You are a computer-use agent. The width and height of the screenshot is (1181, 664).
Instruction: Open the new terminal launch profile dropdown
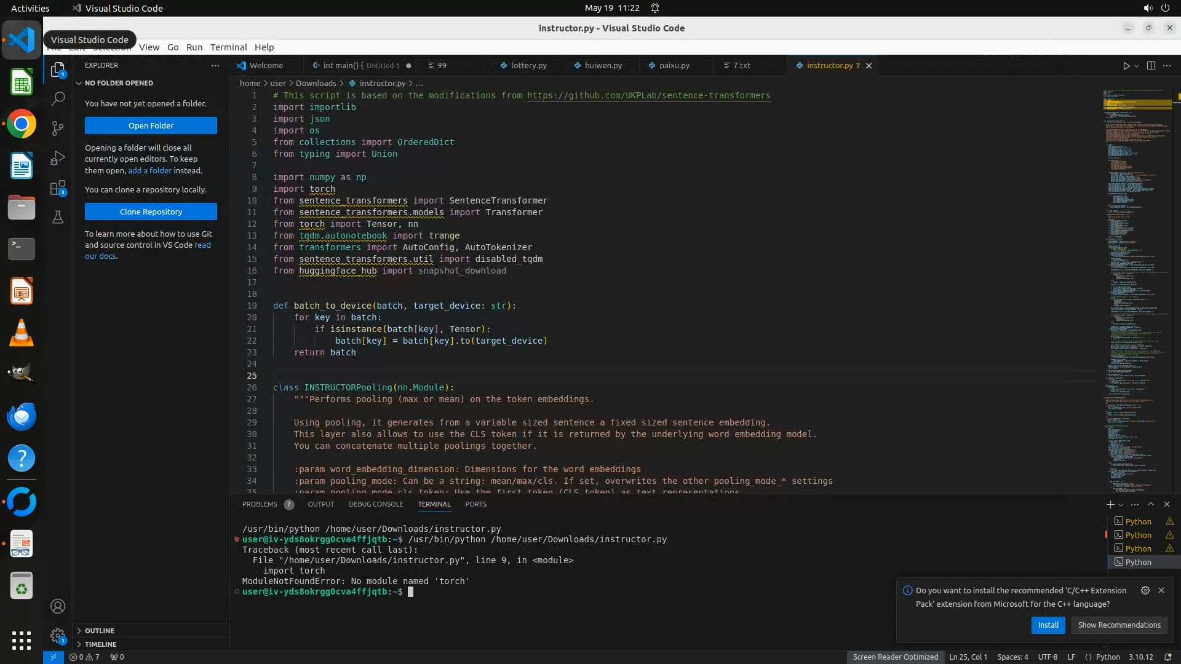[1121, 505]
